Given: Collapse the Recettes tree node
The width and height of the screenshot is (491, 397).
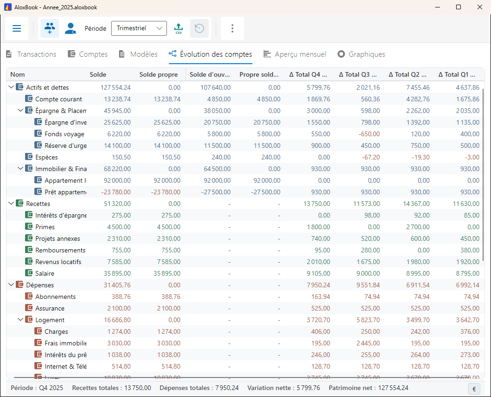Looking at the screenshot, I should [11, 203].
